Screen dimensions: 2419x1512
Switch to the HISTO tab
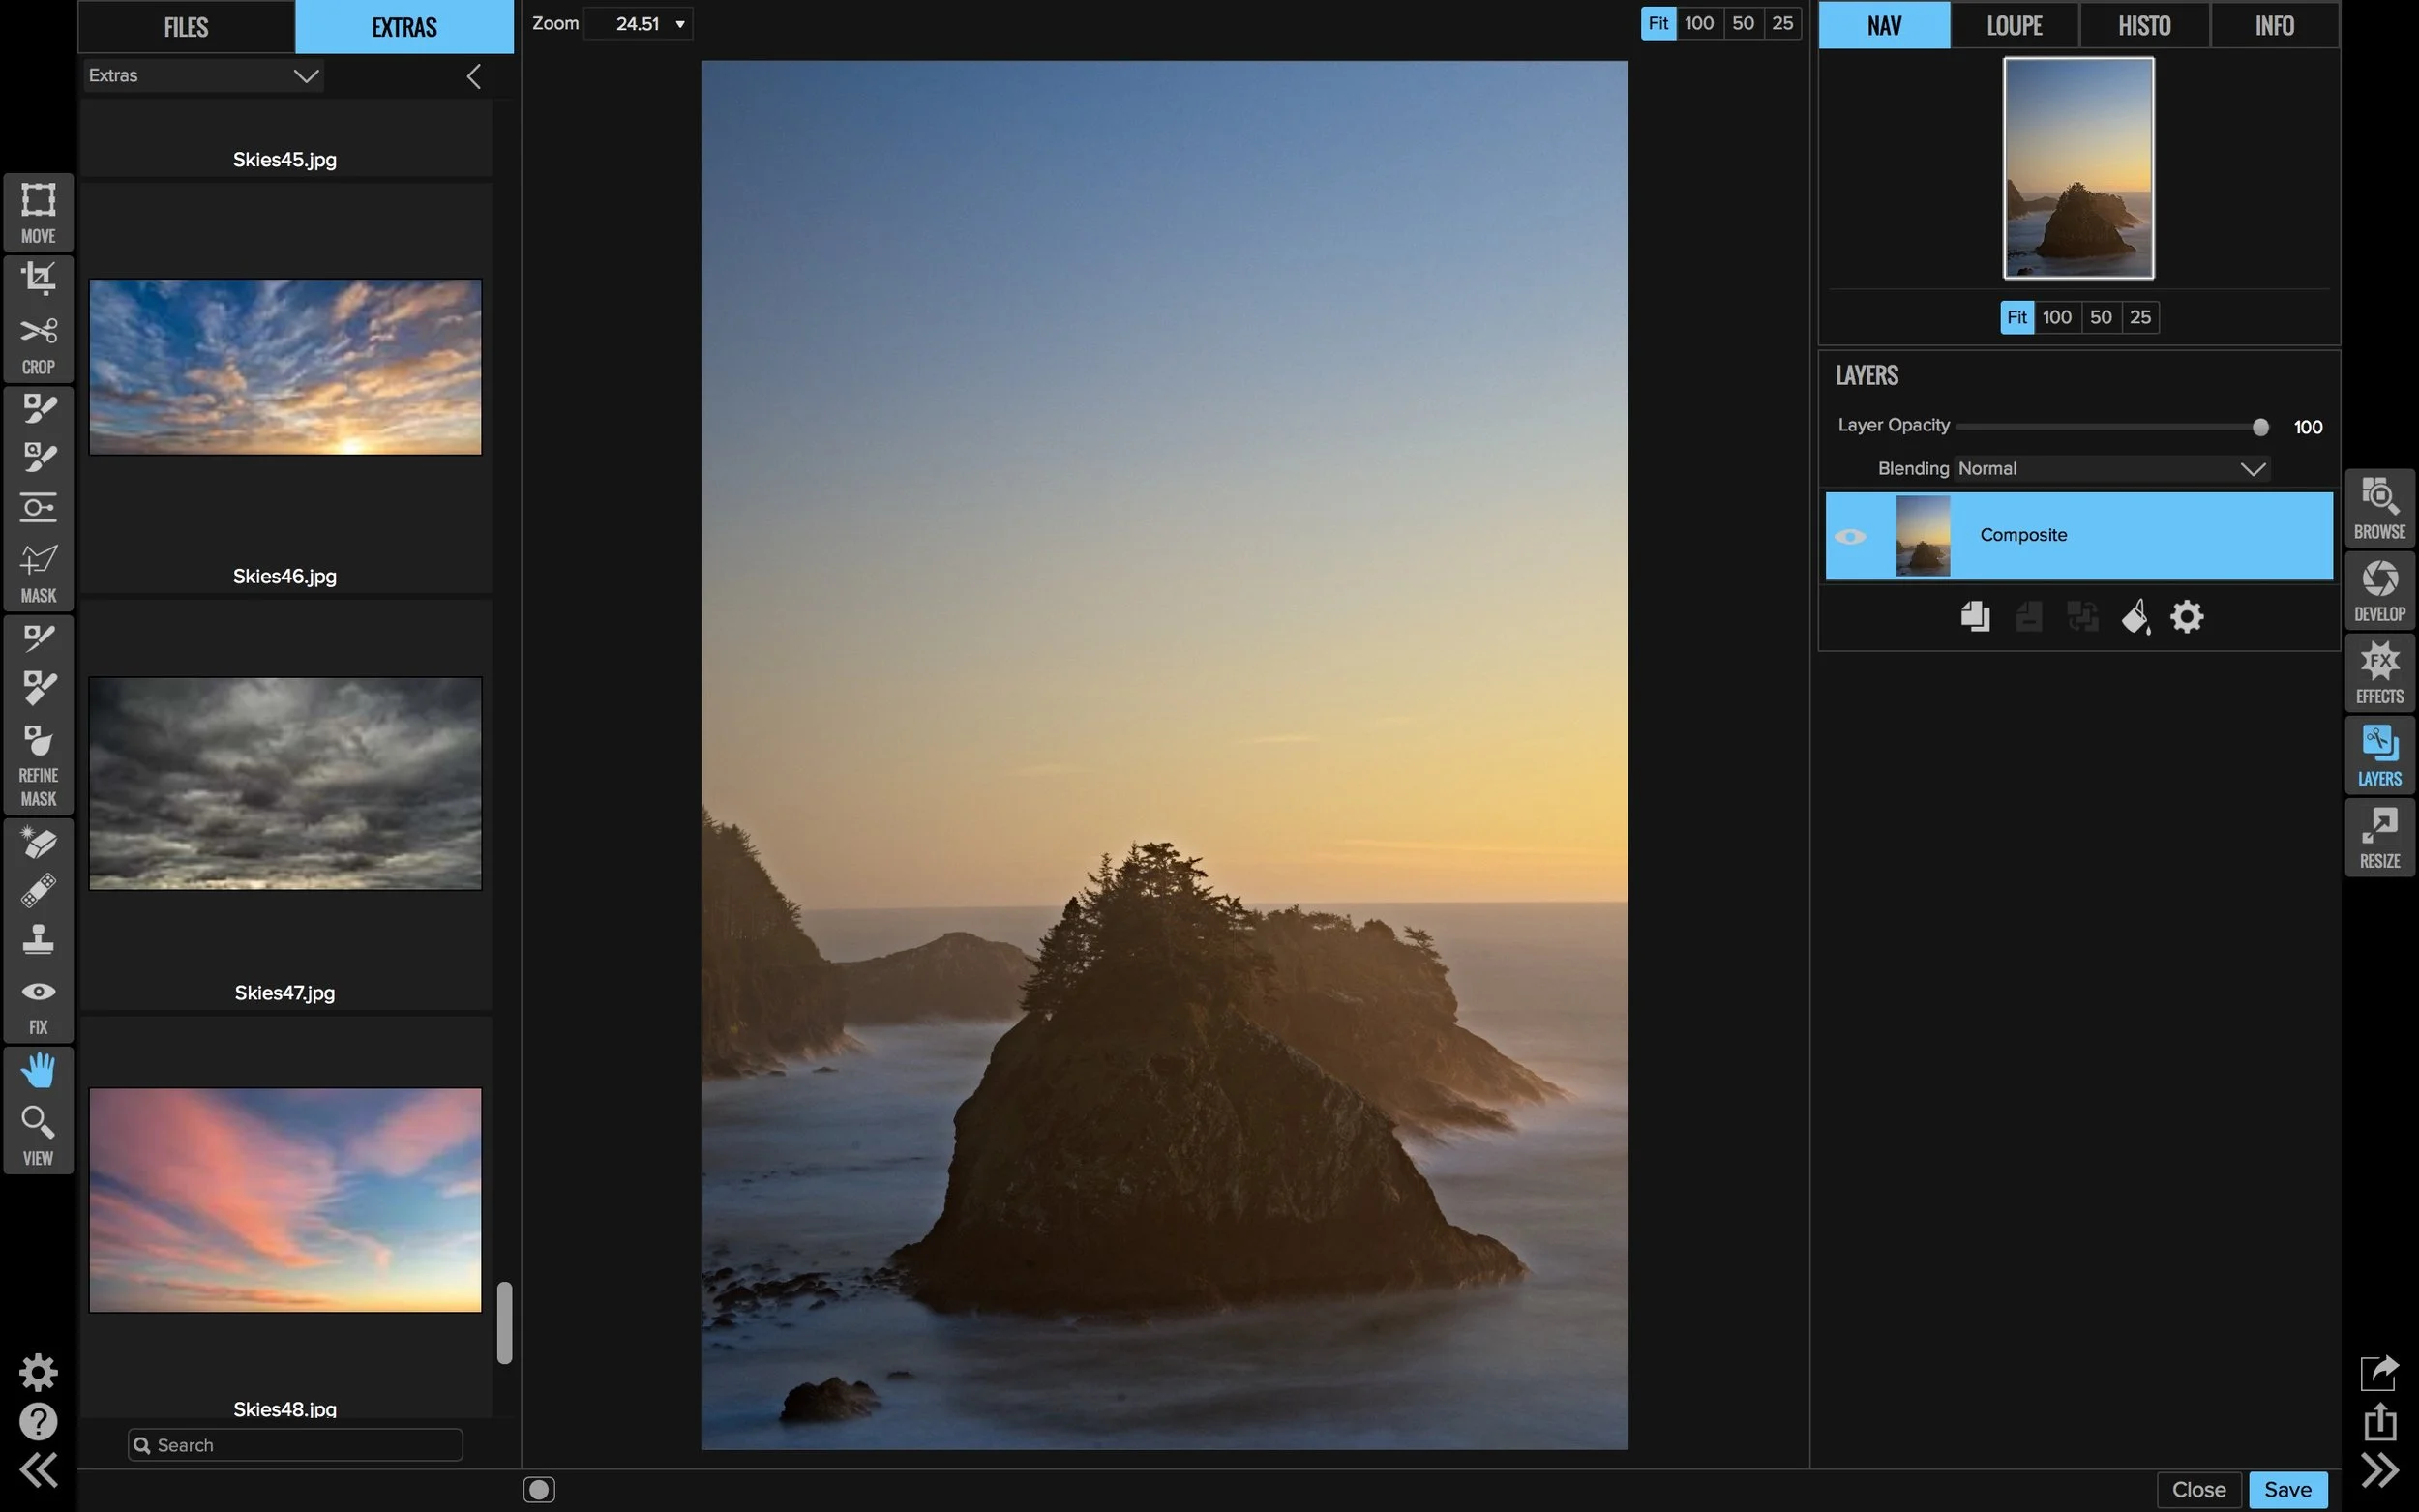(2143, 26)
